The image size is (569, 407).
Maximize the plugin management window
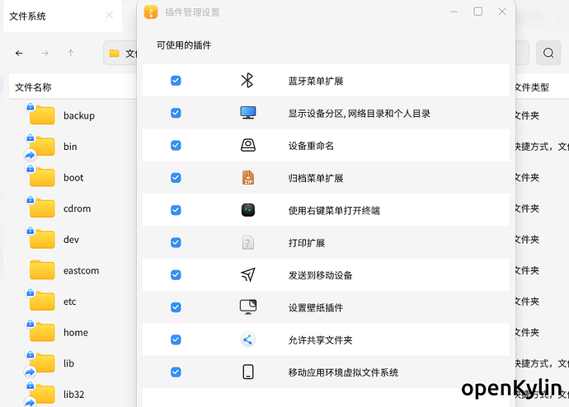click(x=478, y=12)
